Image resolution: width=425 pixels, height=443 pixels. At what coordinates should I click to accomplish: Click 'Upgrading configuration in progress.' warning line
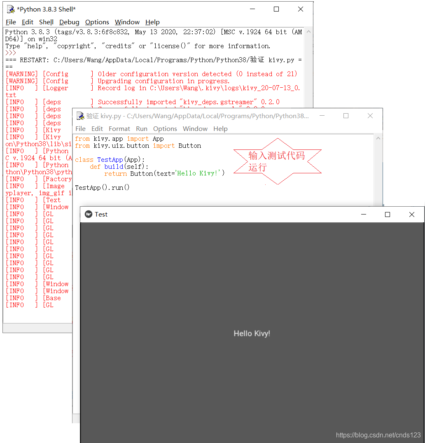coord(117,81)
